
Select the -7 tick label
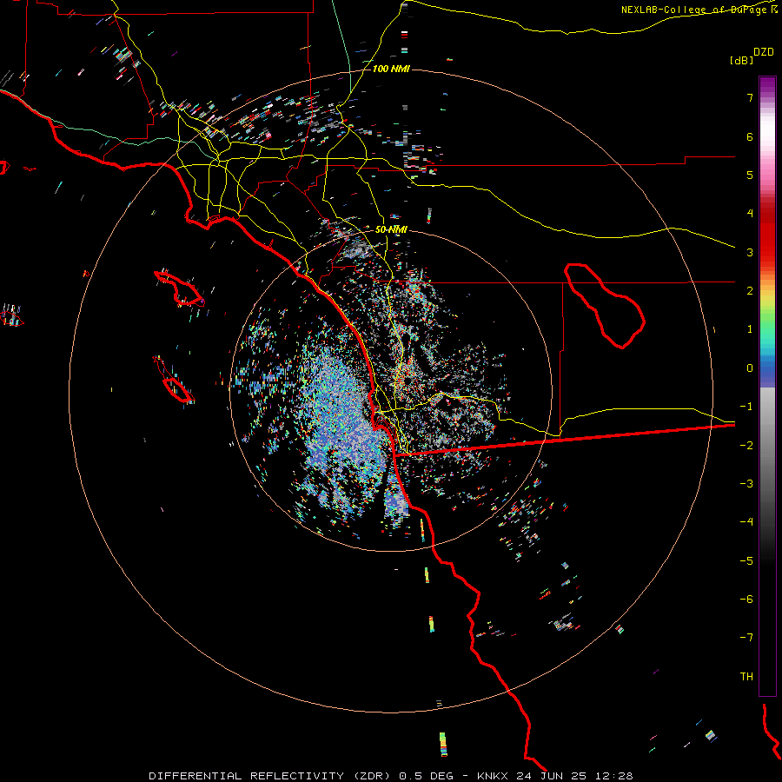click(x=746, y=638)
